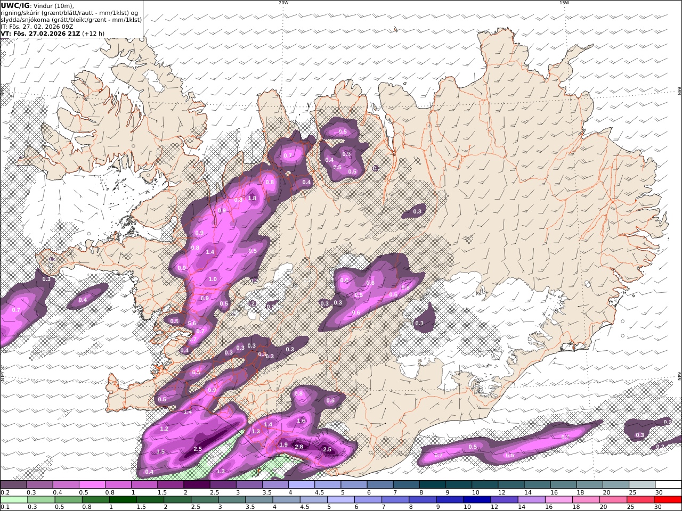This screenshot has height=511, width=682.
Task: Click the pale grey 25 swatch in upper legend
Action: pyautogui.click(x=641, y=485)
